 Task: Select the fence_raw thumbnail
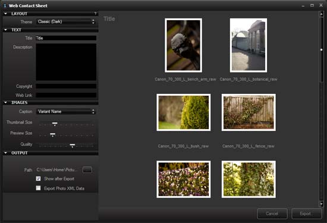(x=249, y=112)
